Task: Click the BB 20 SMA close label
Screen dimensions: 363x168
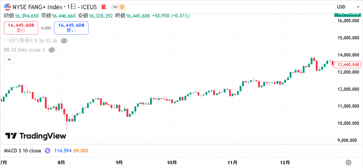Action: click(24, 50)
